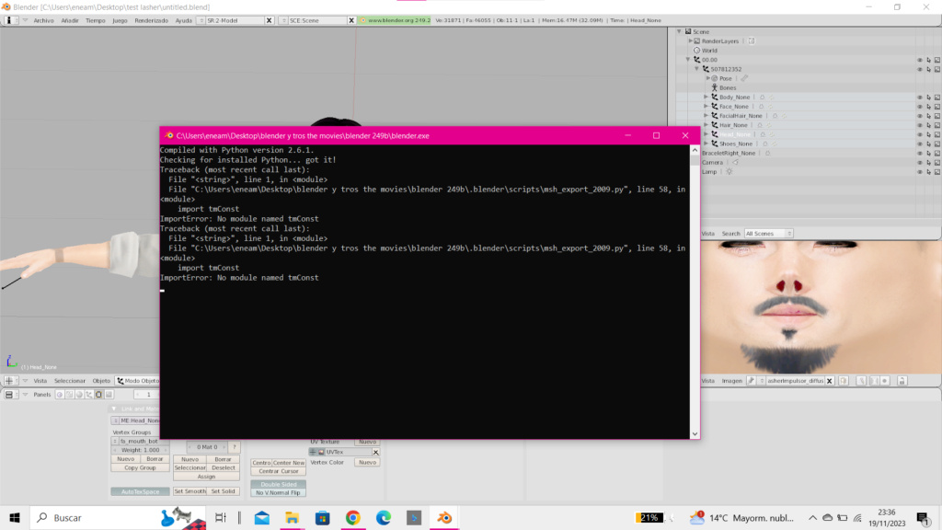Toggle the Double Sided button
The height and width of the screenshot is (530, 942).
(278, 484)
